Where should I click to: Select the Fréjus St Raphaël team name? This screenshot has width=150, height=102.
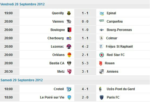click(x=119, y=47)
